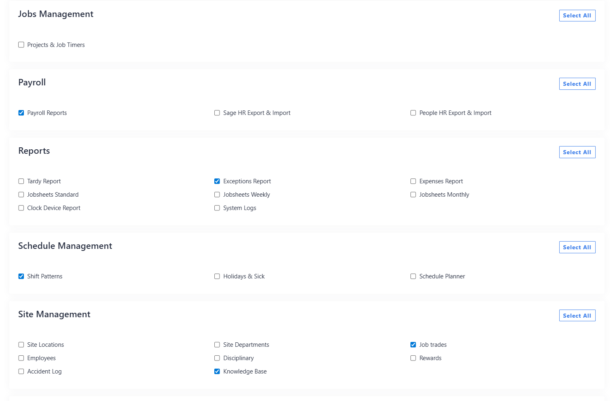Select all Site Management options
Screen dimensions: 613x401
coord(577,316)
